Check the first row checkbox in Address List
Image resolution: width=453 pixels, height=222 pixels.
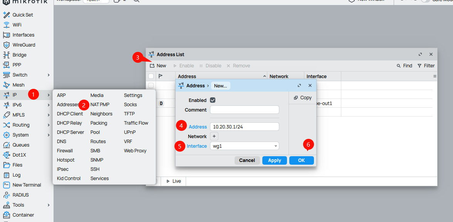(151, 85)
